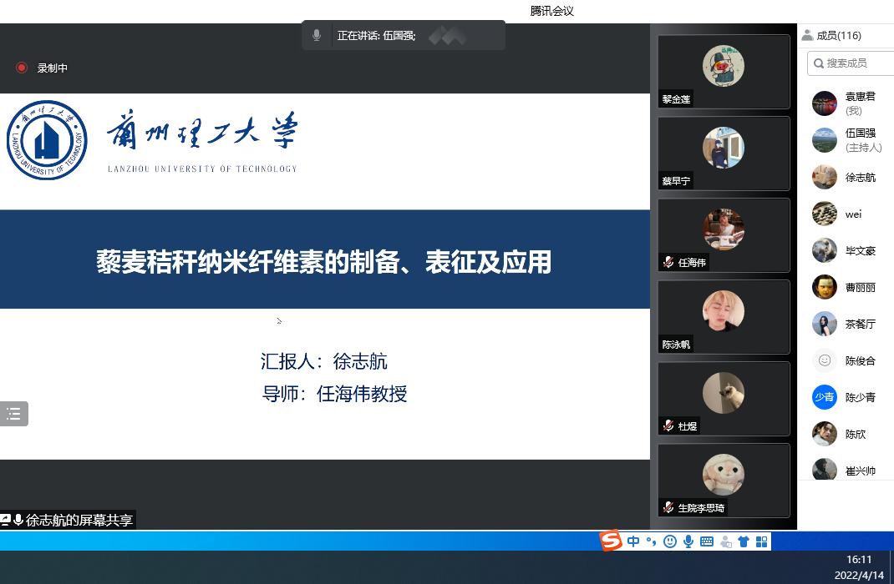This screenshot has width=894, height=584.
Task: Click the Sogou input method logo
Action: [612, 541]
